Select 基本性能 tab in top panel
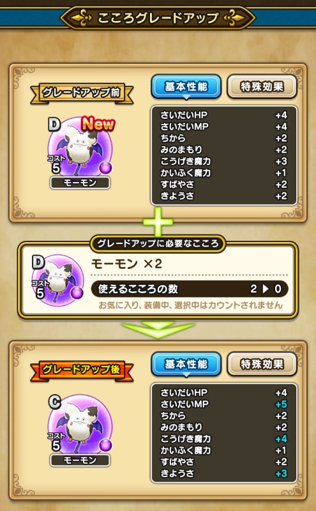316x511 pixels. tap(186, 87)
